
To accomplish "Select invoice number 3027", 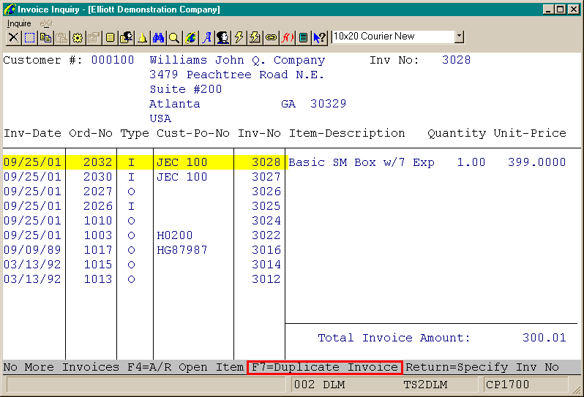I will [x=266, y=177].
